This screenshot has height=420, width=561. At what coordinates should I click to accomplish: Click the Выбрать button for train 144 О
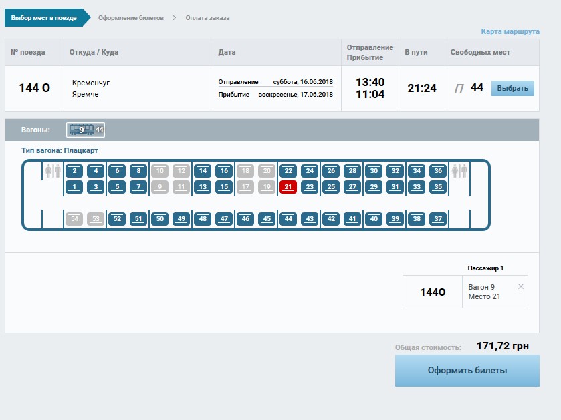coord(512,88)
